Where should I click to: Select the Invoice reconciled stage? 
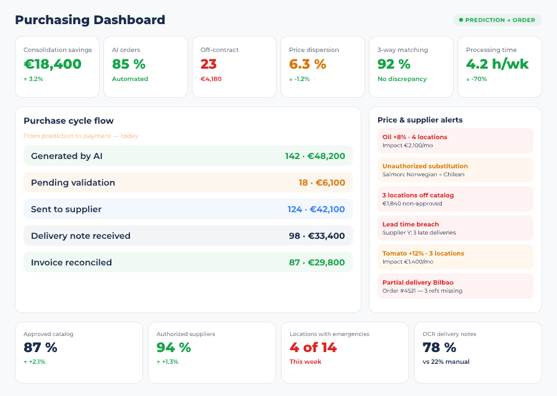click(188, 262)
